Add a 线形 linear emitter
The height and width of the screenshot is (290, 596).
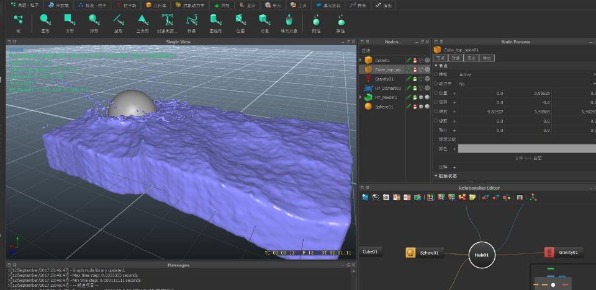click(x=118, y=19)
